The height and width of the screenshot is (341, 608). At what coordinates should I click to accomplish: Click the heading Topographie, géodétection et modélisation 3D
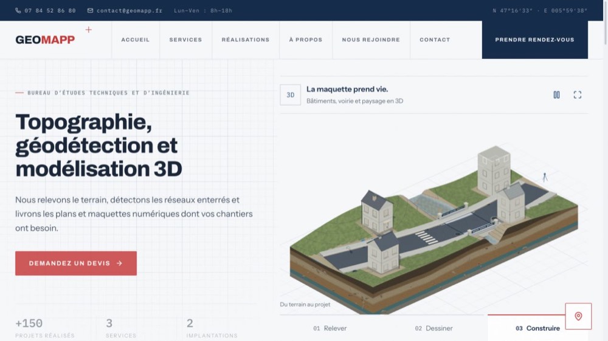point(98,145)
